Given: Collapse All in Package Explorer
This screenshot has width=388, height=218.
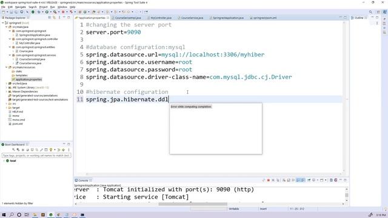Looking at the screenshot, I should (x=50, y=18).
